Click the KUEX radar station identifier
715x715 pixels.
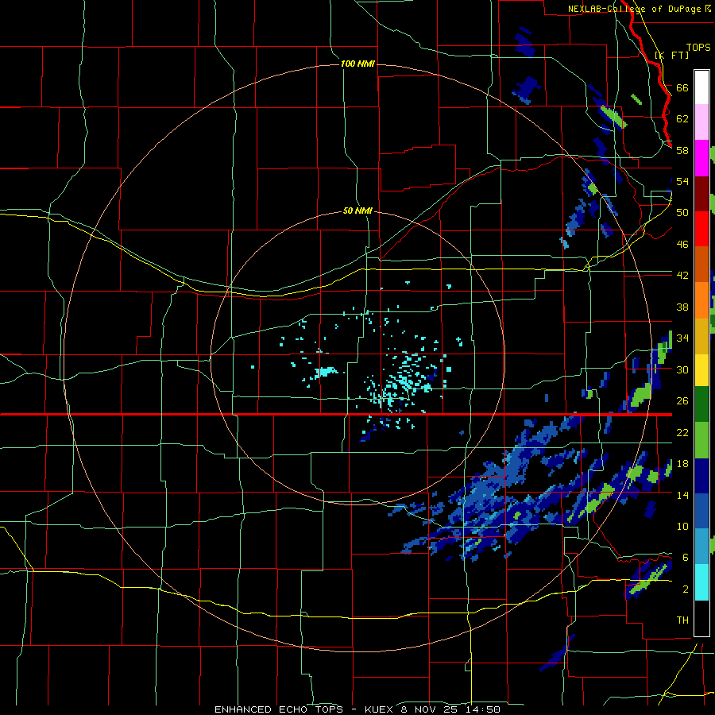381,709
